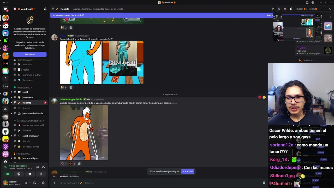Viewport: 334px width, 188px height.
Task: Open the Discord inbox icon
Action: click(x=307, y=3)
